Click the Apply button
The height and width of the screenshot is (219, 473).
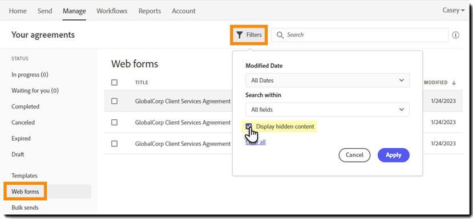393,155
